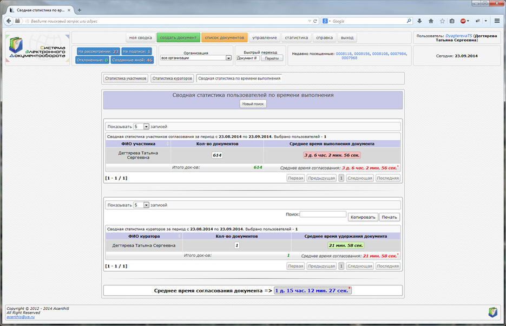This screenshot has height=326, width=506.
Task: Switch to Статистика кураторов tab
Action: pos(172,79)
